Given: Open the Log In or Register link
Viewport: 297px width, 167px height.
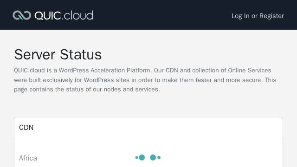Looking at the screenshot, I should click(258, 16).
